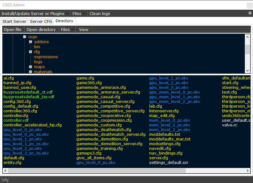Select file ai.cfg
Viewport: 253px width, 183px height.
coord(9,78)
